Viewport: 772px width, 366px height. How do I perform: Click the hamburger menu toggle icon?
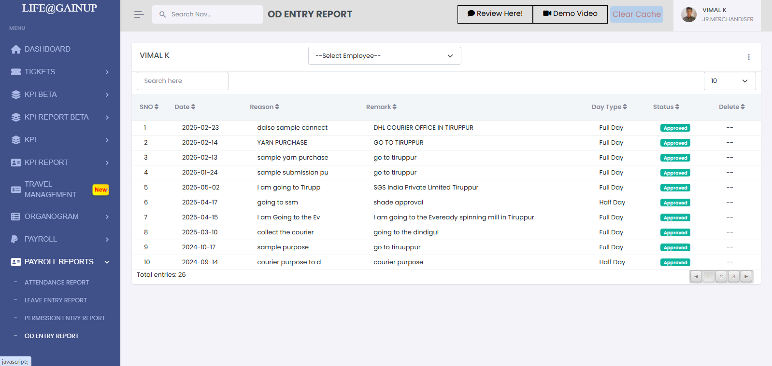pos(139,14)
